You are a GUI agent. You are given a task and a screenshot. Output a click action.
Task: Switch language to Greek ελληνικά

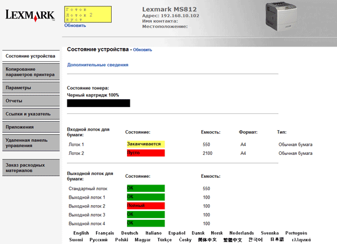pos(301,240)
